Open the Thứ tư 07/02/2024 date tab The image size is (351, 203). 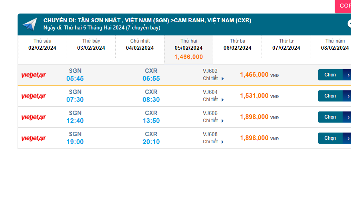coord(286,45)
